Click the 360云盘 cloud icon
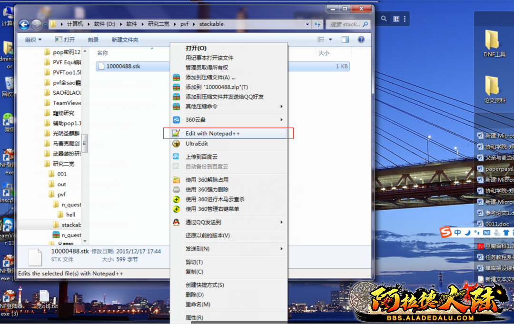Image resolution: width=514 pixels, height=325 pixels. tap(176, 120)
